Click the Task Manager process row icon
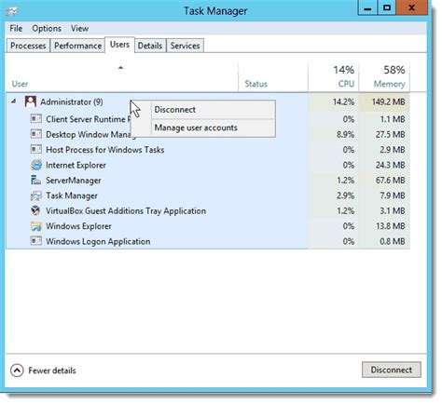 click(36, 195)
